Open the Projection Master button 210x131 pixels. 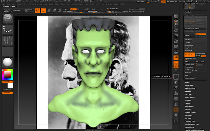[x=8, y=10]
